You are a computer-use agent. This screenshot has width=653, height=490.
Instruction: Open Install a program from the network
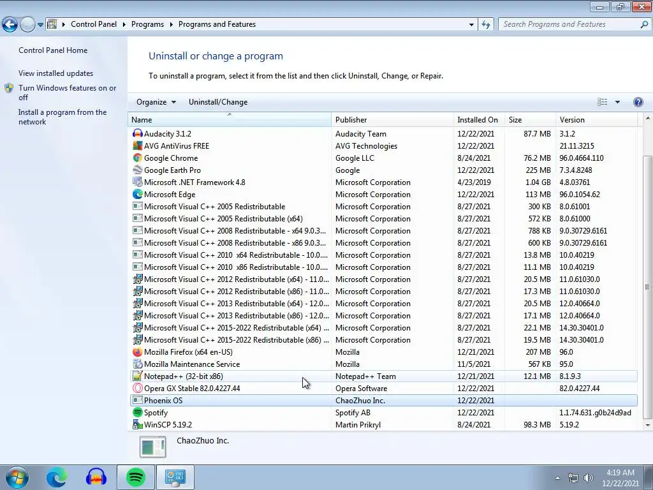[62, 117]
